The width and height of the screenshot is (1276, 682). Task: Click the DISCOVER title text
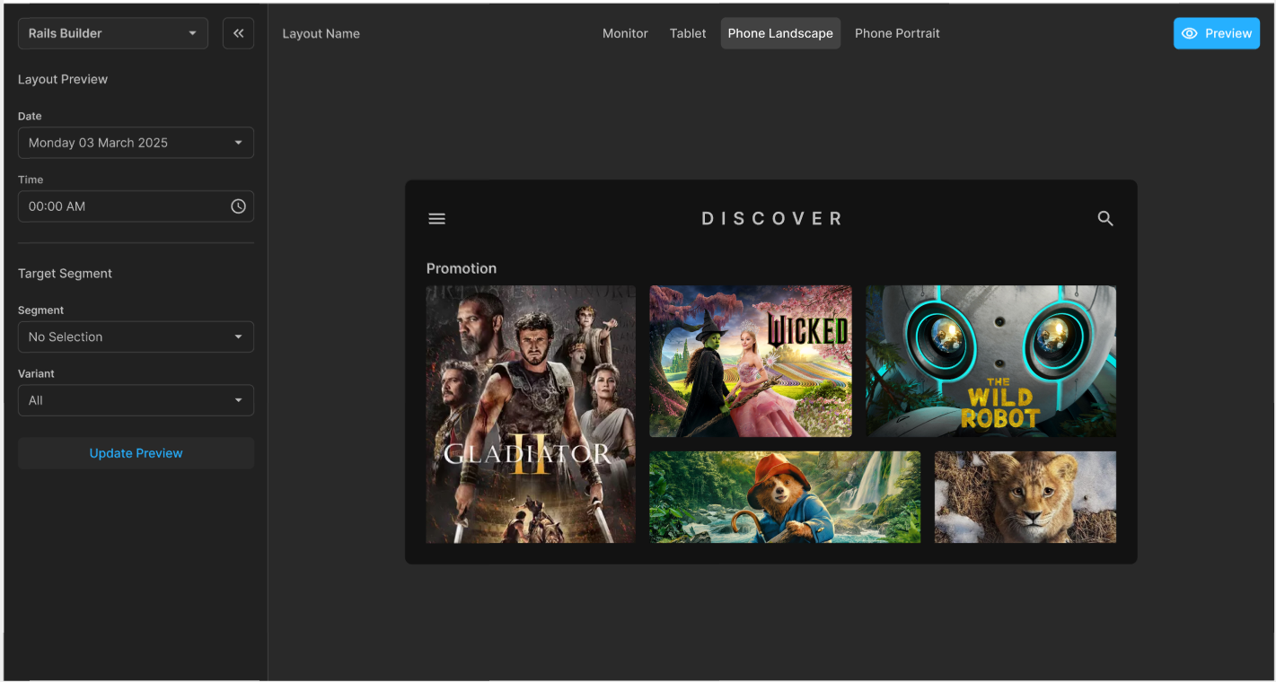point(772,219)
